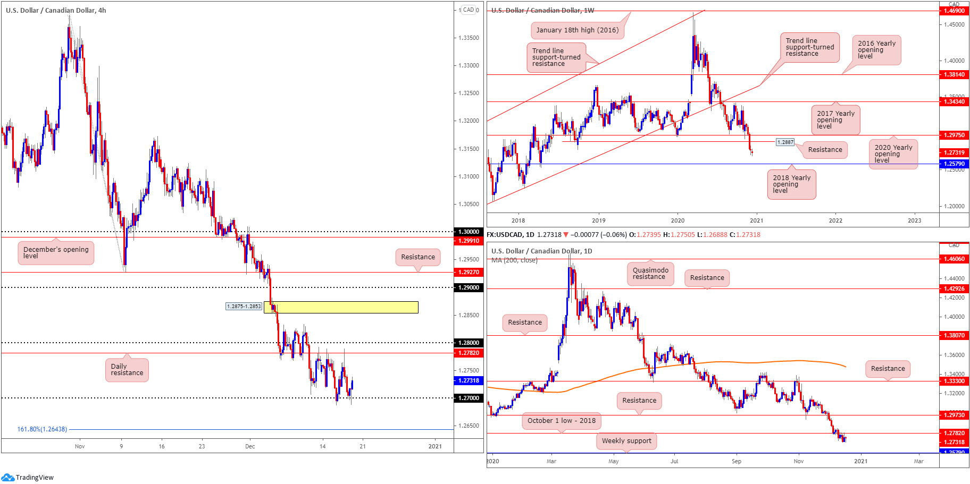Select the 1.27000 black price label

click(469, 398)
